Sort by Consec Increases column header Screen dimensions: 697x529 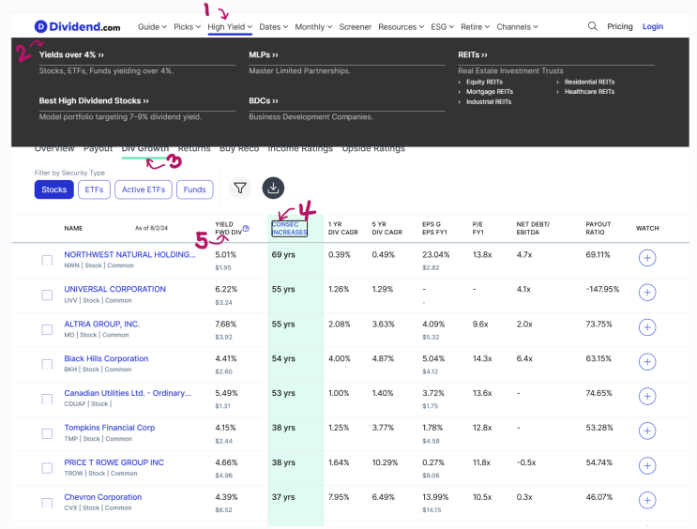(289, 228)
